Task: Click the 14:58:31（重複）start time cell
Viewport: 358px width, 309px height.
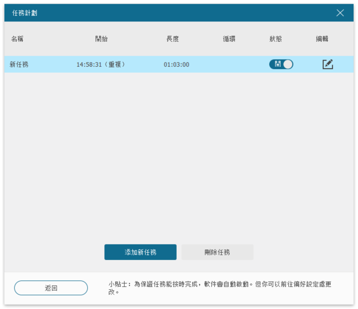Action: click(101, 64)
